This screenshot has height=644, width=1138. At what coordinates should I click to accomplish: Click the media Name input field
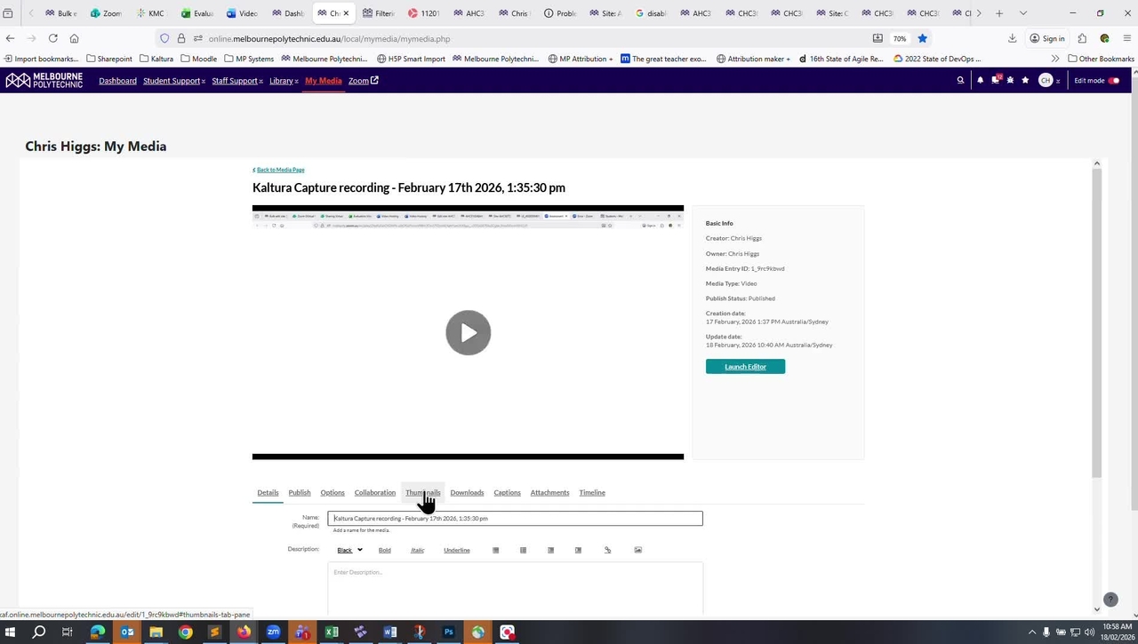tap(515, 518)
